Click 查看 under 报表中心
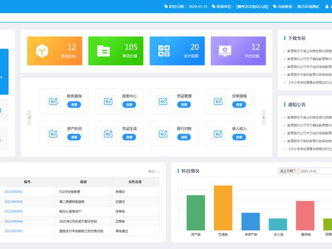332x249 pixels. tap(129, 105)
